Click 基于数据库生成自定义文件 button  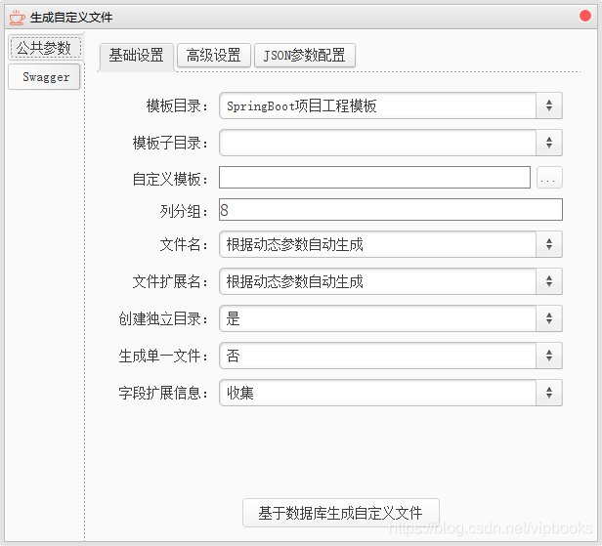point(341,513)
